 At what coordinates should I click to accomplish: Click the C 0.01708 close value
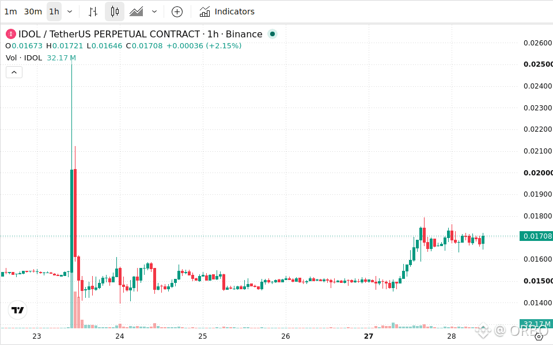144,46
